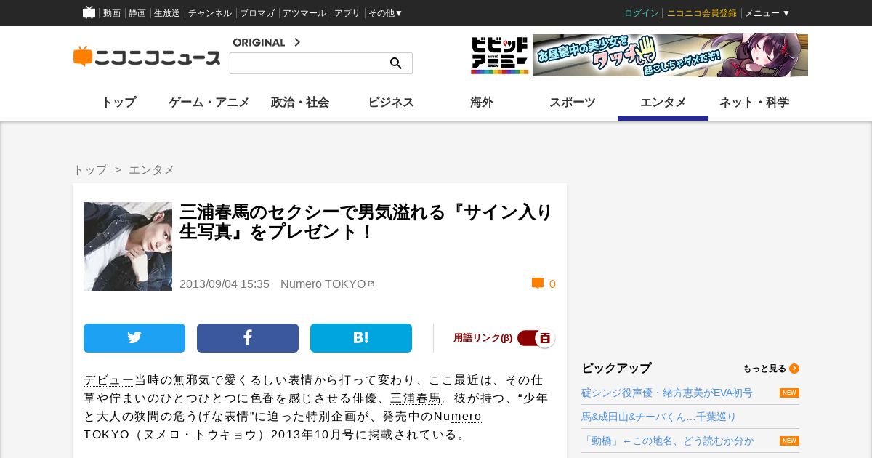Screen dimensions: 872x458
Task: Click the article thumbnail photo
Action: 128,246
